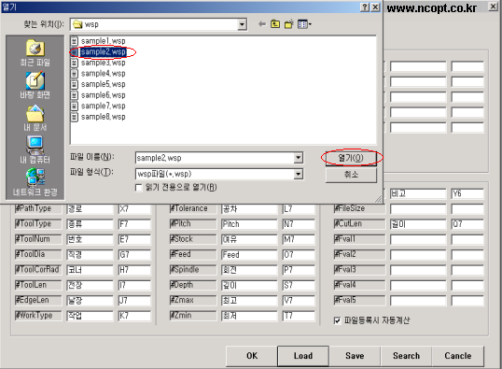
Task: Select file icon of sample3.wsp
Action: pos(75,63)
